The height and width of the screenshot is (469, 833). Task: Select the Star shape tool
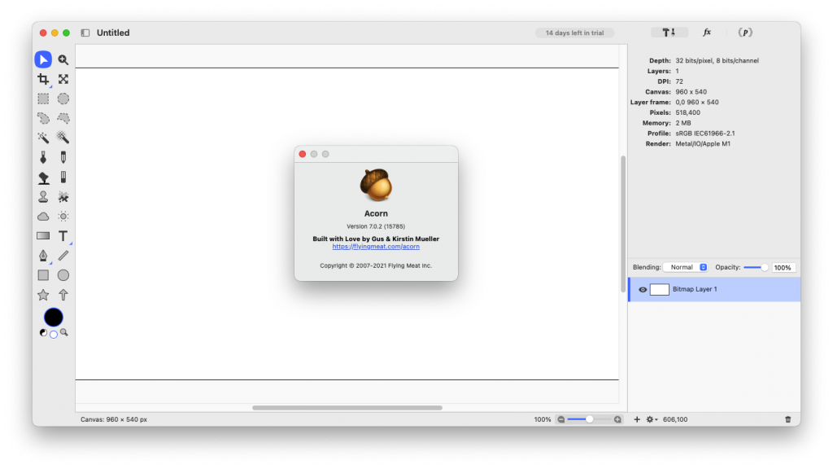point(43,295)
